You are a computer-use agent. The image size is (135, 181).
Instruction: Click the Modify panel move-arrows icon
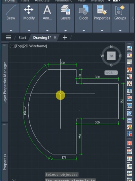(29, 9)
